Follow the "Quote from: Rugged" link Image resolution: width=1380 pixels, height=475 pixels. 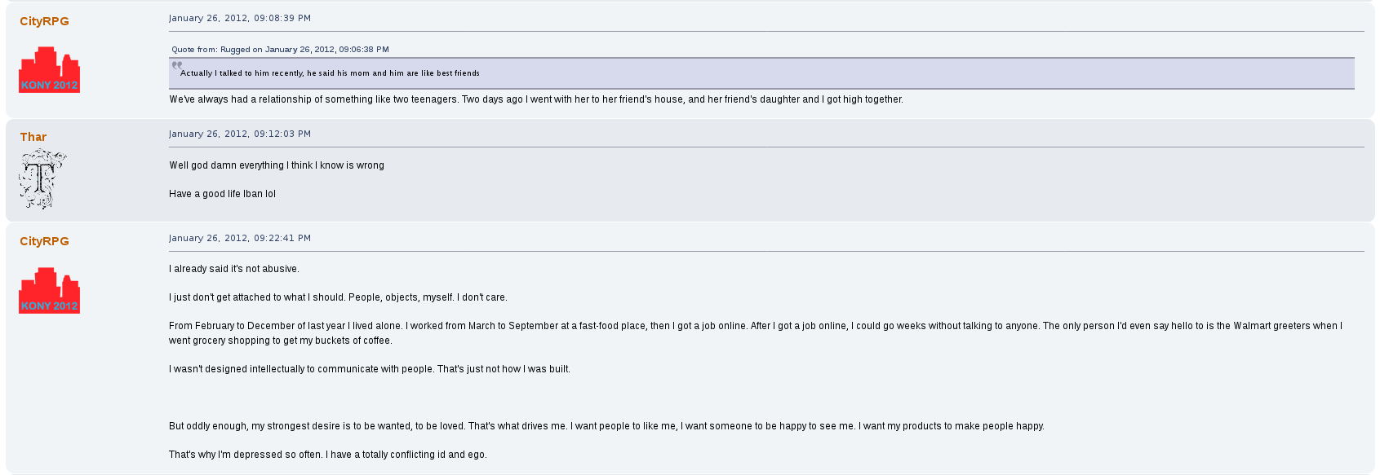pos(280,50)
